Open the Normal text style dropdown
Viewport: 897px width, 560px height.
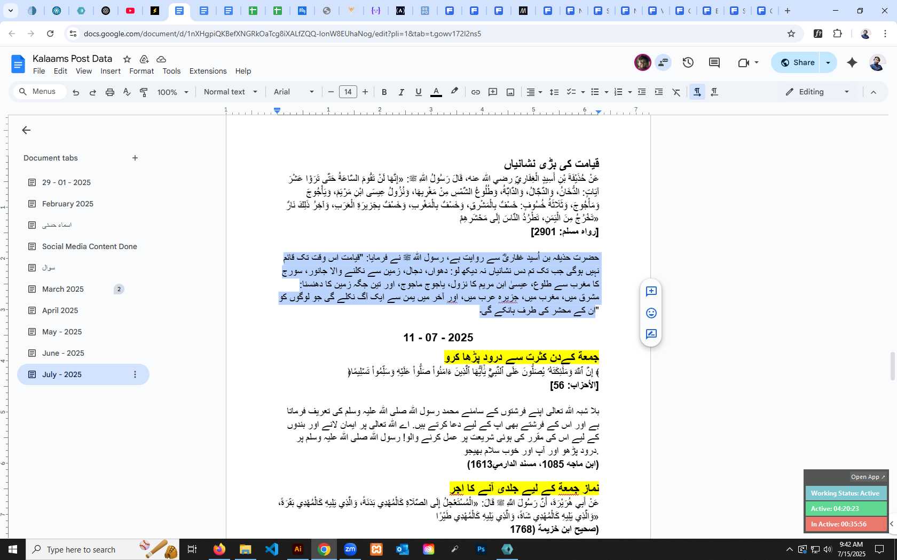click(230, 92)
